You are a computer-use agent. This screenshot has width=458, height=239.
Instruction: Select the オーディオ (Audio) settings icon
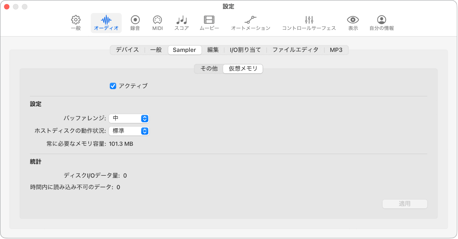(106, 23)
